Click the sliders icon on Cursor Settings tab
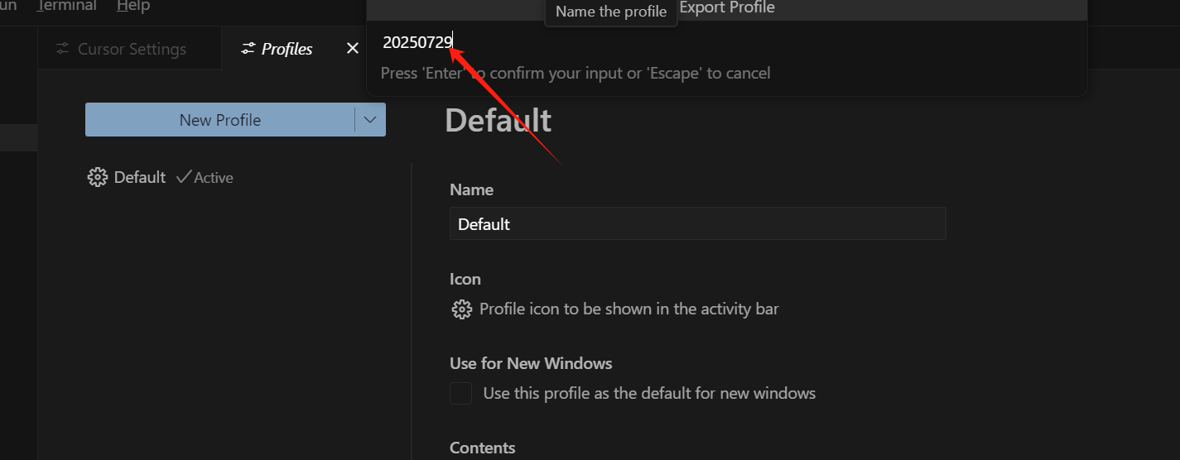The width and height of the screenshot is (1180, 460). point(62,49)
